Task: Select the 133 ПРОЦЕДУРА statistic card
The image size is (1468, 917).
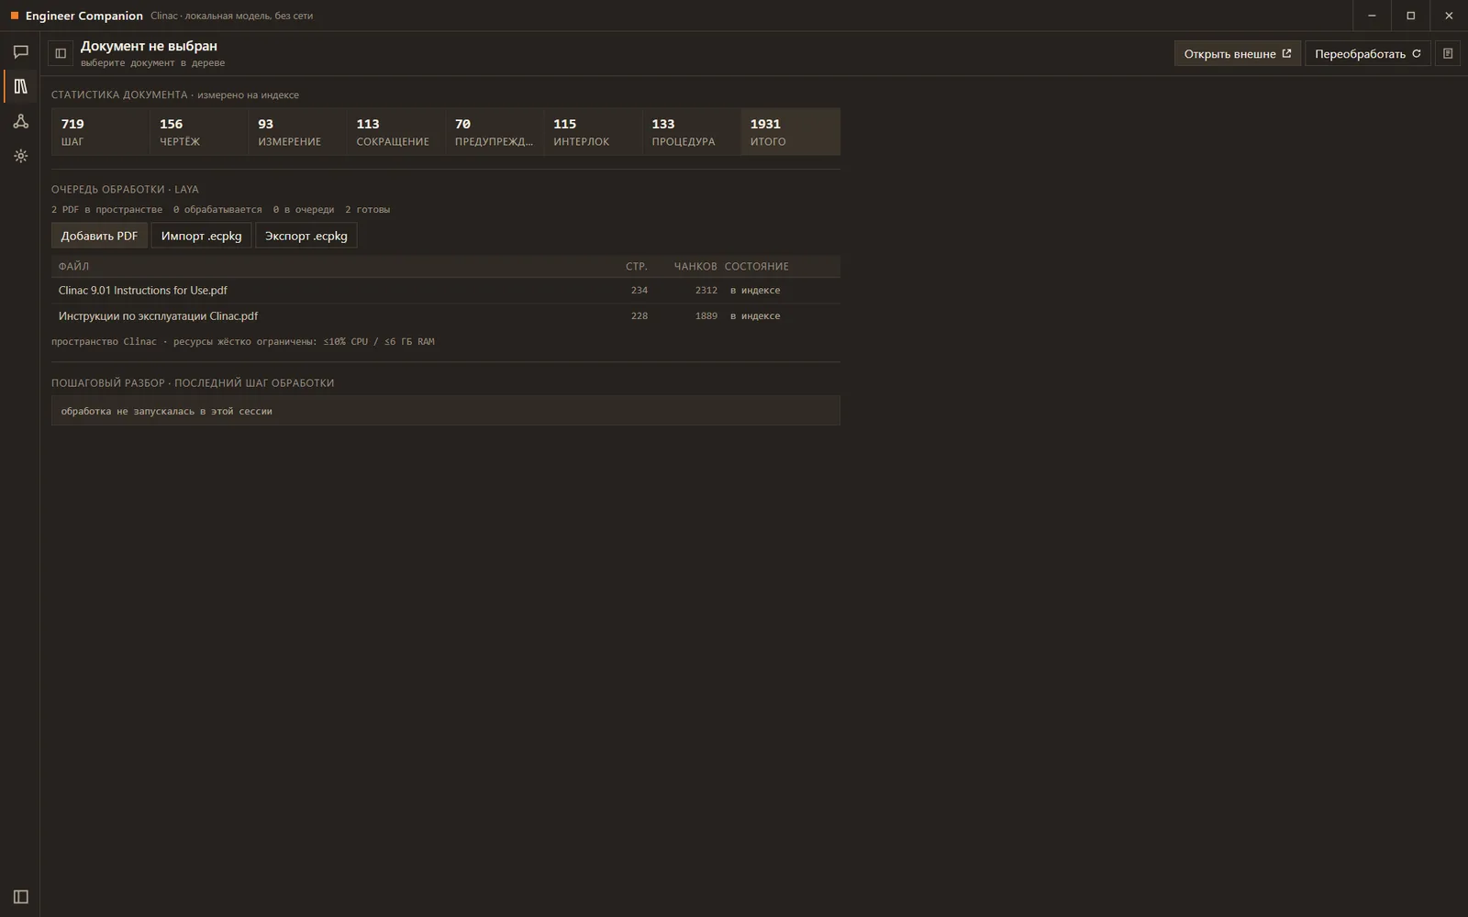Action: tap(691, 132)
